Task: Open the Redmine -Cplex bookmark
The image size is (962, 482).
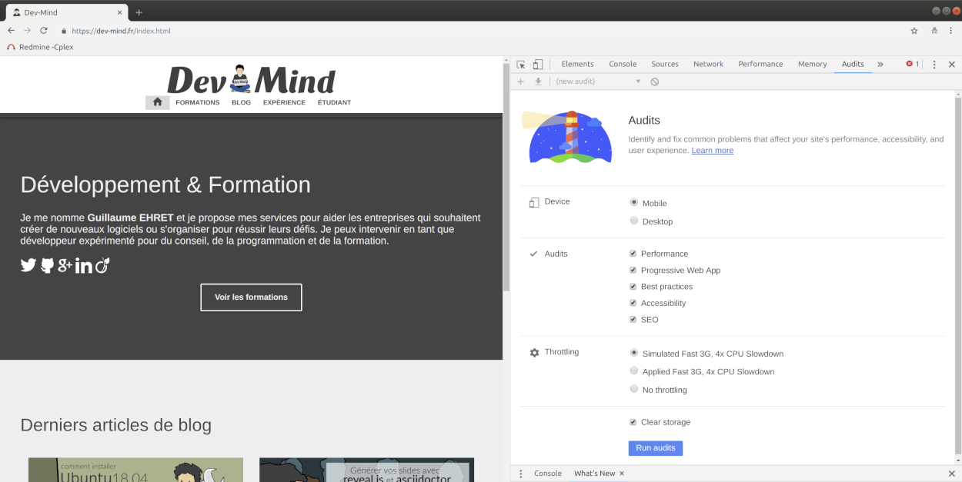Action: (x=40, y=47)
